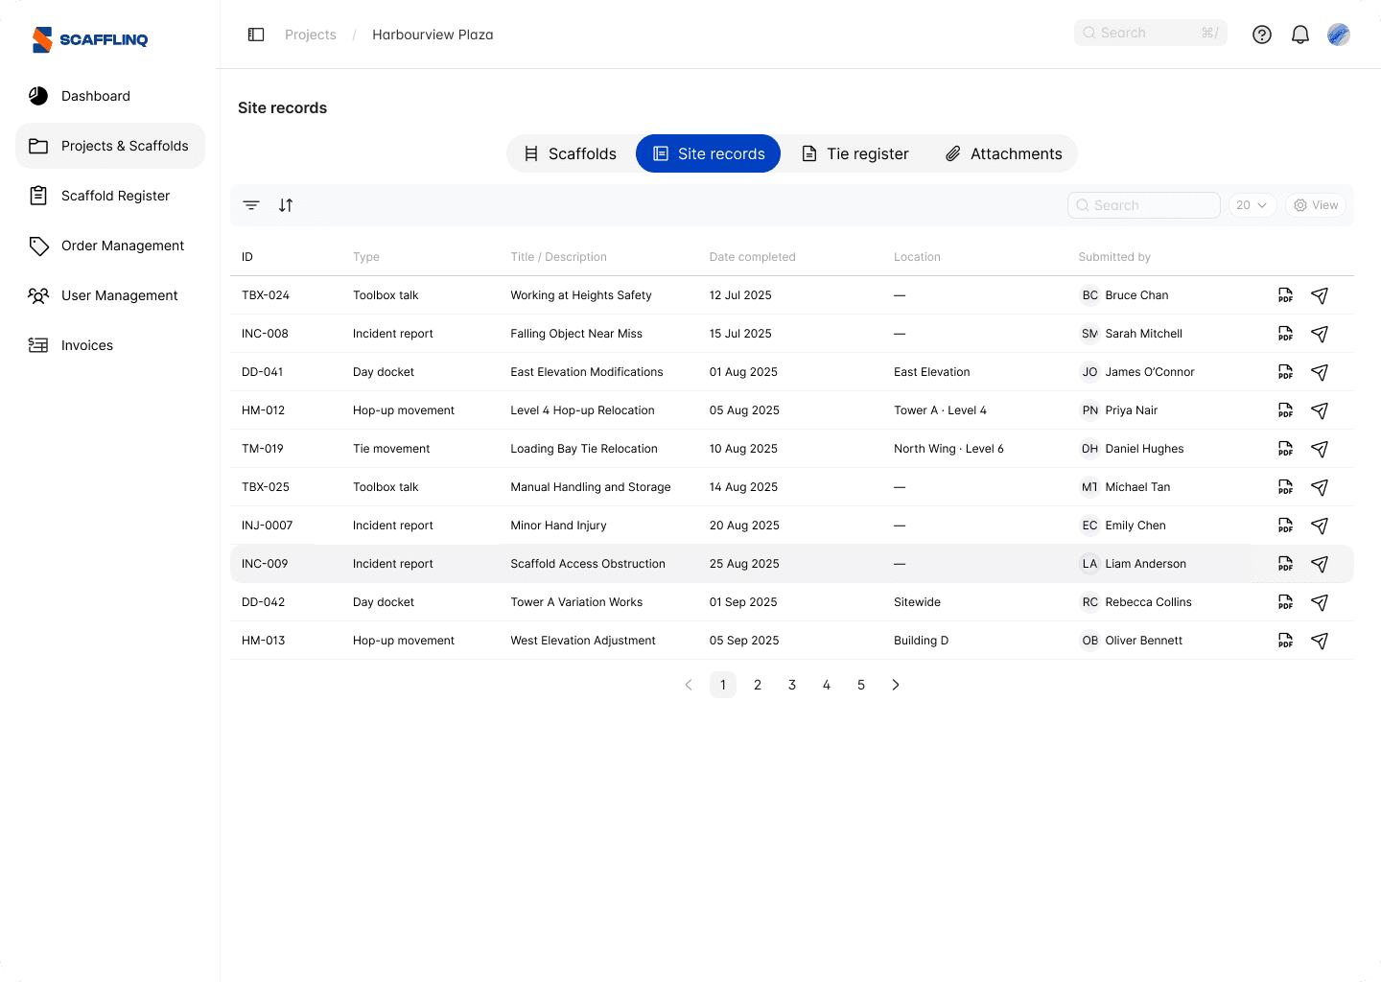Open the user profile avatar

pos(1339,35)
